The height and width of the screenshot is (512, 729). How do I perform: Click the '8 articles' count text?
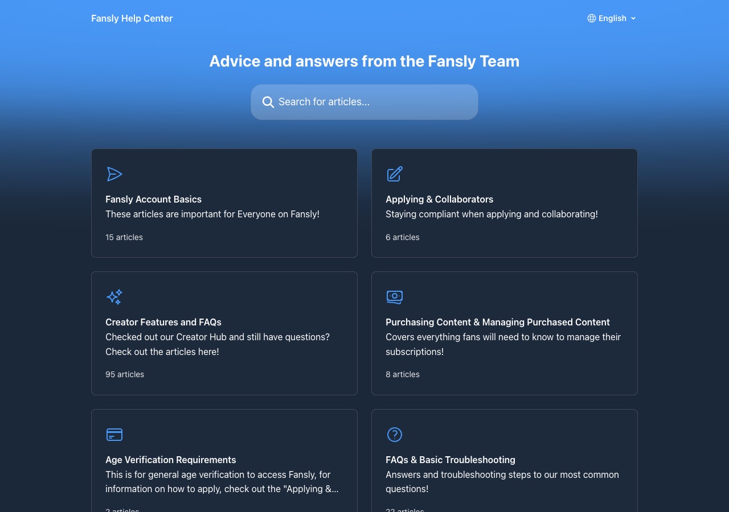tap(403, 374)
